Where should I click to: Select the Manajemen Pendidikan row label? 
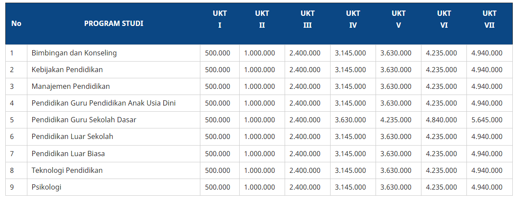(71, 87)
